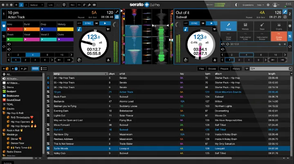Open the Prepare panel tab
The image size is (294, 164).
[224, 68]
